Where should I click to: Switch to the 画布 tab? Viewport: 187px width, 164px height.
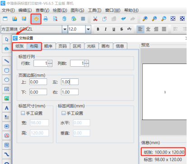[105, 46]
